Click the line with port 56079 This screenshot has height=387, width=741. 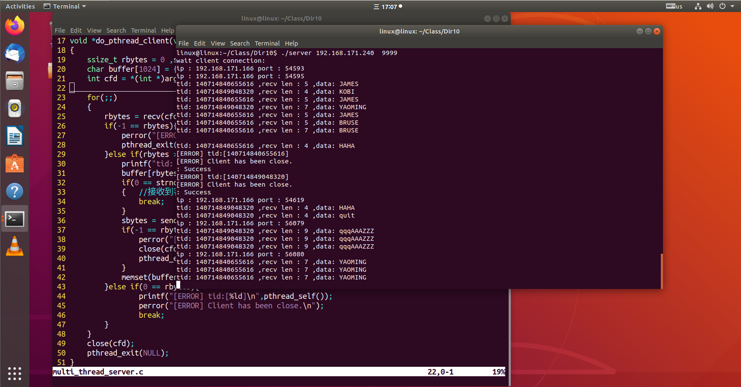240,223
